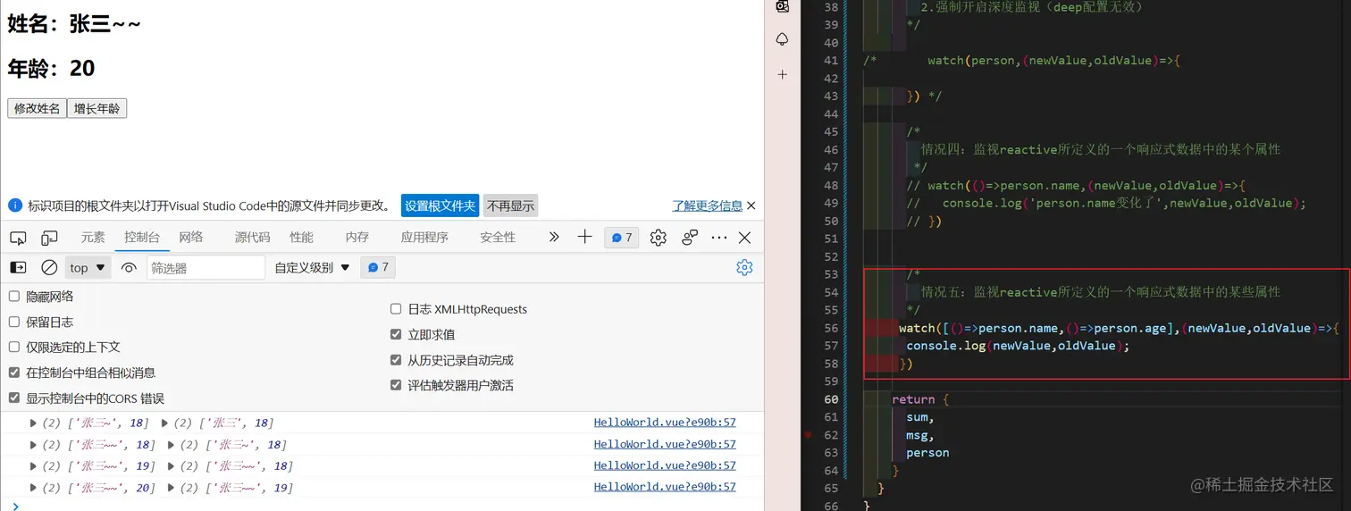
Task: Uncheck 立即求值 checkbox
Action: click(396, 334)
